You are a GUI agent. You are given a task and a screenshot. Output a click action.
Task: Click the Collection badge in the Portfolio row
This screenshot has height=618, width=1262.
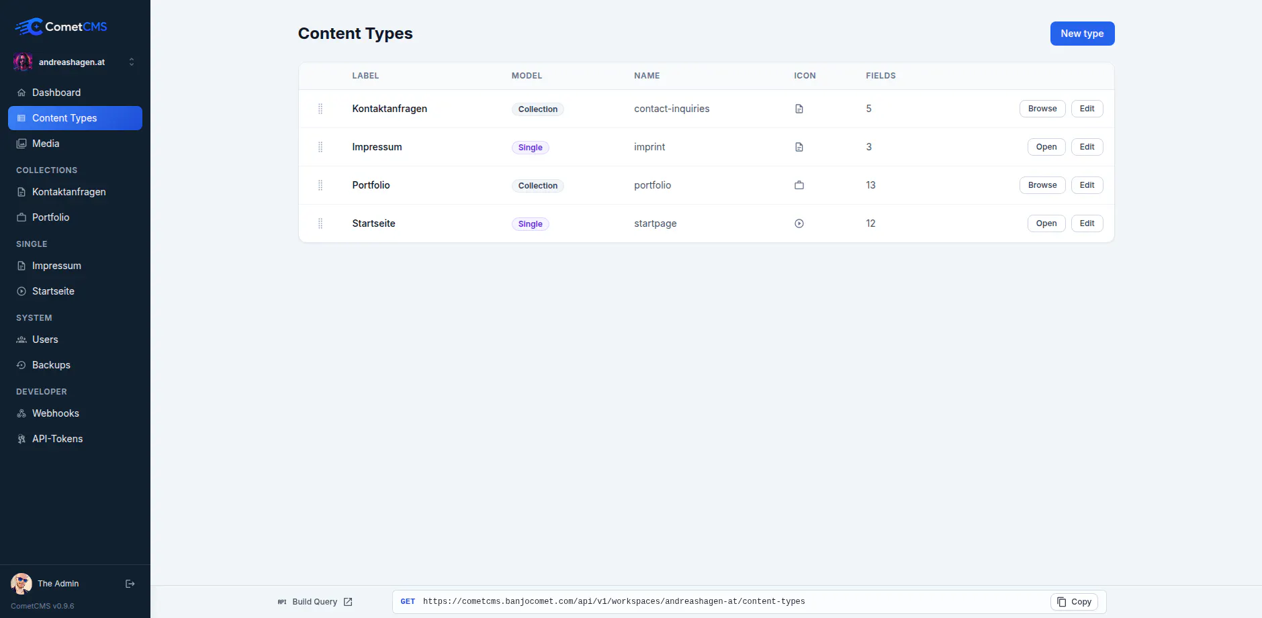point(537,186)
